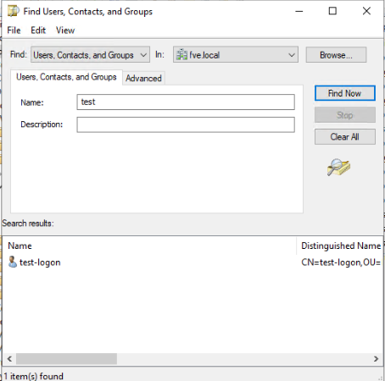Open the In location dropdown arrow

tap(292, 55)
